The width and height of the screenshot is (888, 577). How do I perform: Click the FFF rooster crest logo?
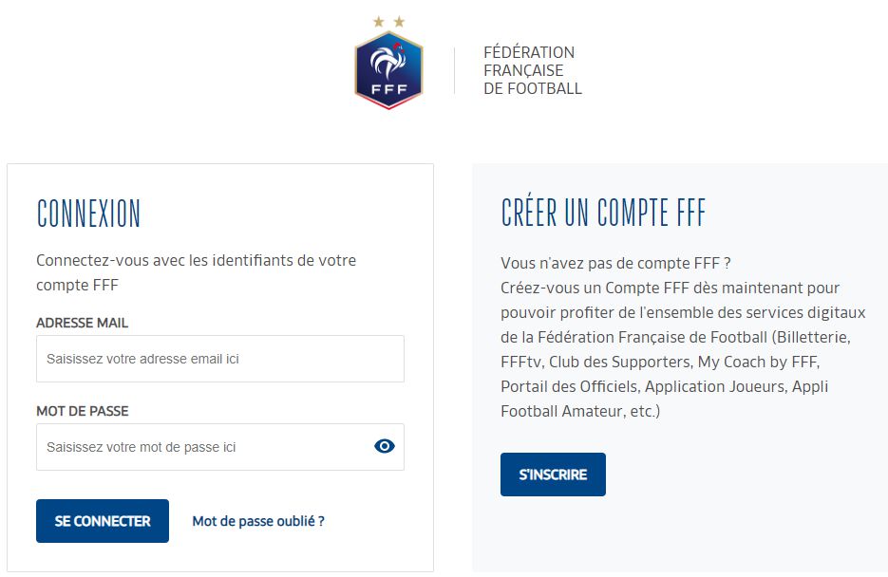tap(388, 70)
